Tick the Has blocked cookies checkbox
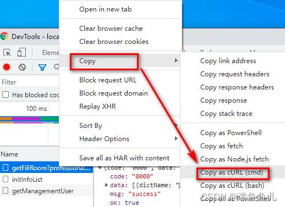 pos(6,94)
